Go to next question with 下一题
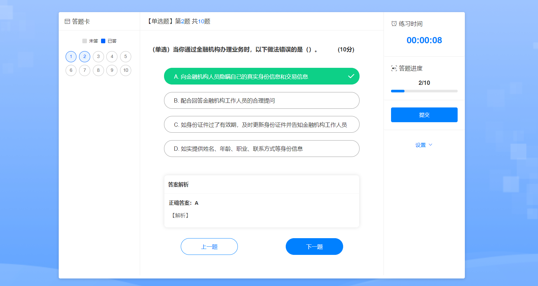Image resolution: width=538 pixels, height=286 pixels. coord(314,247)
